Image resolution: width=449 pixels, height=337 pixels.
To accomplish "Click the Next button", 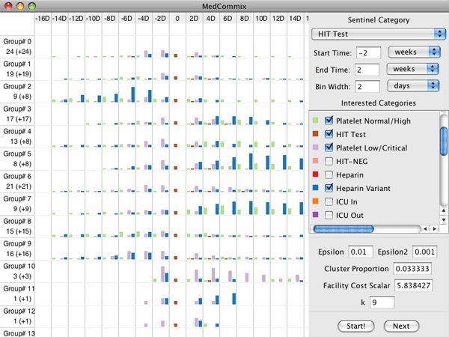I will pos(401,326).
